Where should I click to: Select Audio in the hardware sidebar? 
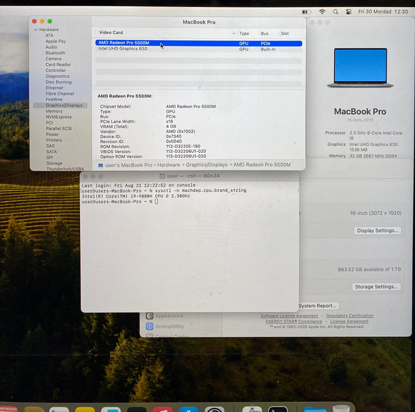point(51,47)
